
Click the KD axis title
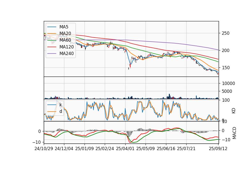pos(234,111)
